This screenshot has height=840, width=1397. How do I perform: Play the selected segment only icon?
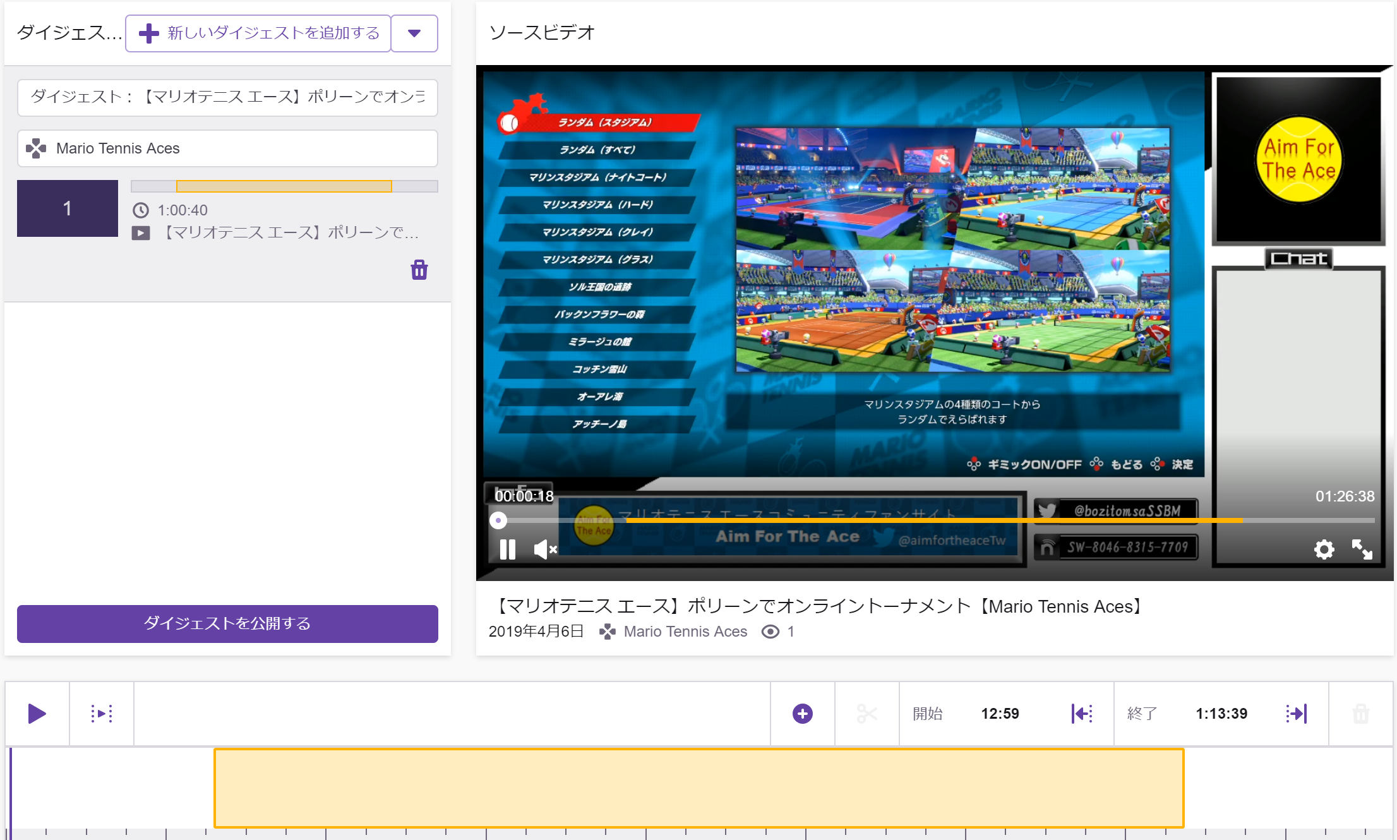[102, 714]
